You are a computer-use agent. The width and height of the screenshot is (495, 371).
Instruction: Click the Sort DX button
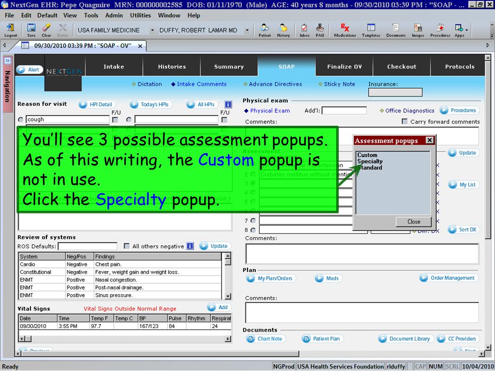(x=463, y=229)
